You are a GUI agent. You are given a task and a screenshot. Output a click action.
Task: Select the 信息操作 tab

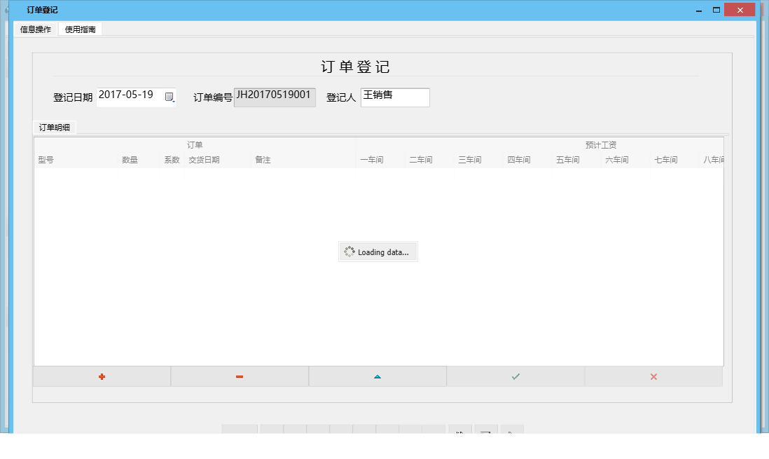(x=36, y=29)
